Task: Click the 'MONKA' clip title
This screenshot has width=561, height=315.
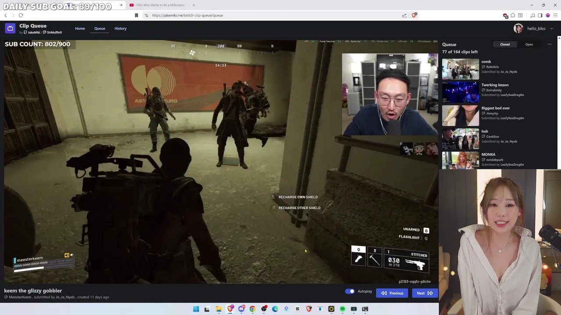Action: pyautogui.click(x=488, y=154)
